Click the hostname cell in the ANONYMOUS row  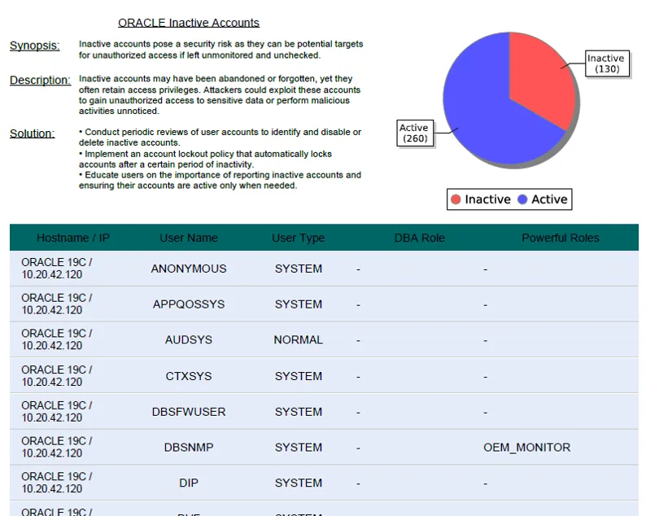coord(57,269)
